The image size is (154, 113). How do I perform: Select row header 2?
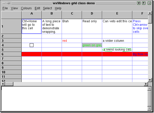(x=11, y=36)
